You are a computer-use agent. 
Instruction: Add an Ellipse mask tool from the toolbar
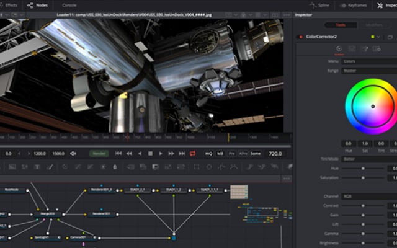tap(209, 167)
